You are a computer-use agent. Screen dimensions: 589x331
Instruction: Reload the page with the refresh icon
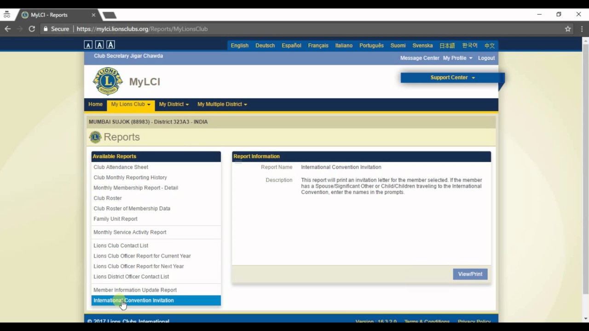[x=32, y=29]
